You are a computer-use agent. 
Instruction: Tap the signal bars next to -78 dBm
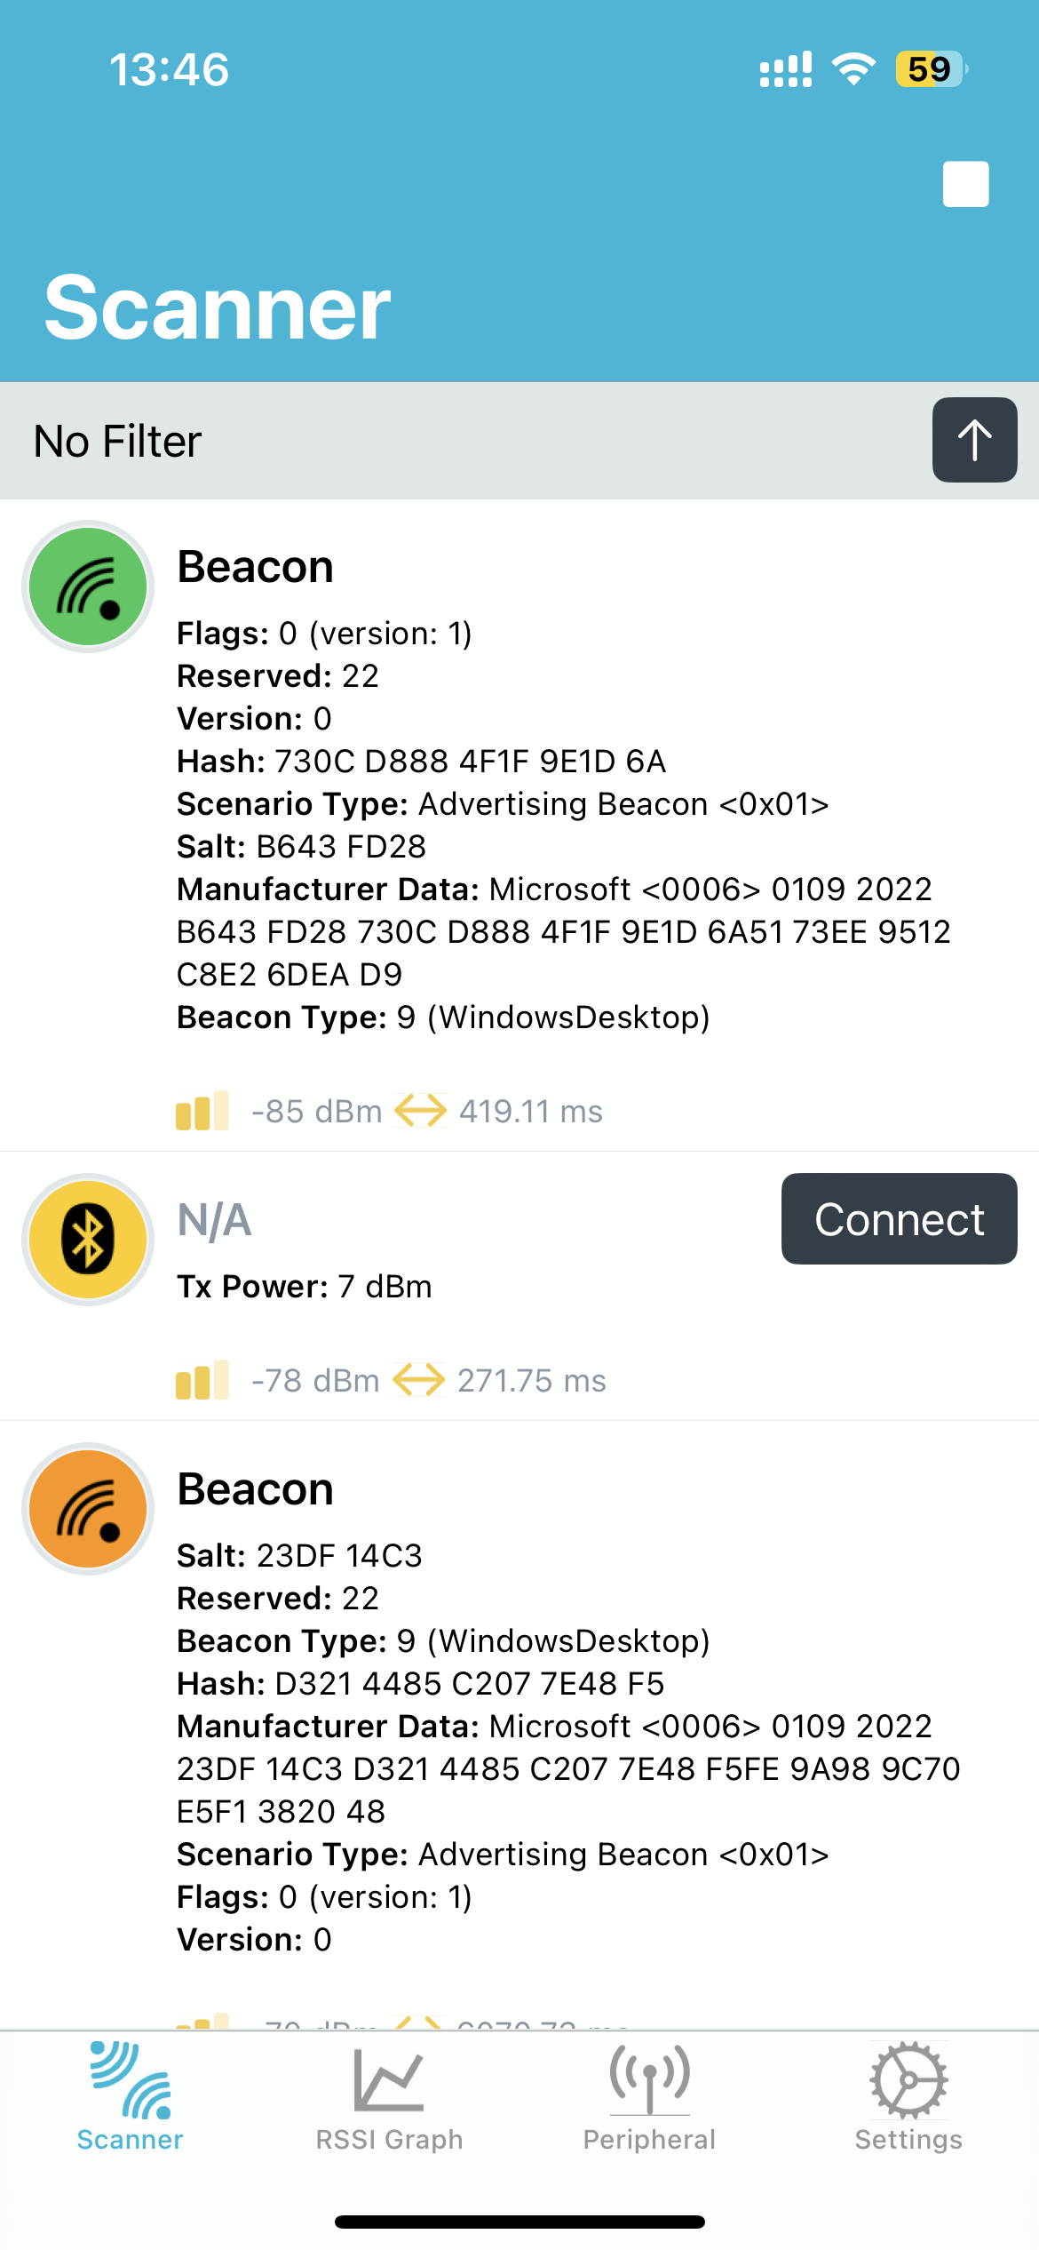pyautogui.click(x=202, y=1380)
